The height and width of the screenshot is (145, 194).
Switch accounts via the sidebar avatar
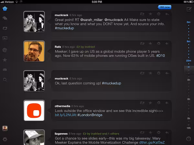[5, 128]
